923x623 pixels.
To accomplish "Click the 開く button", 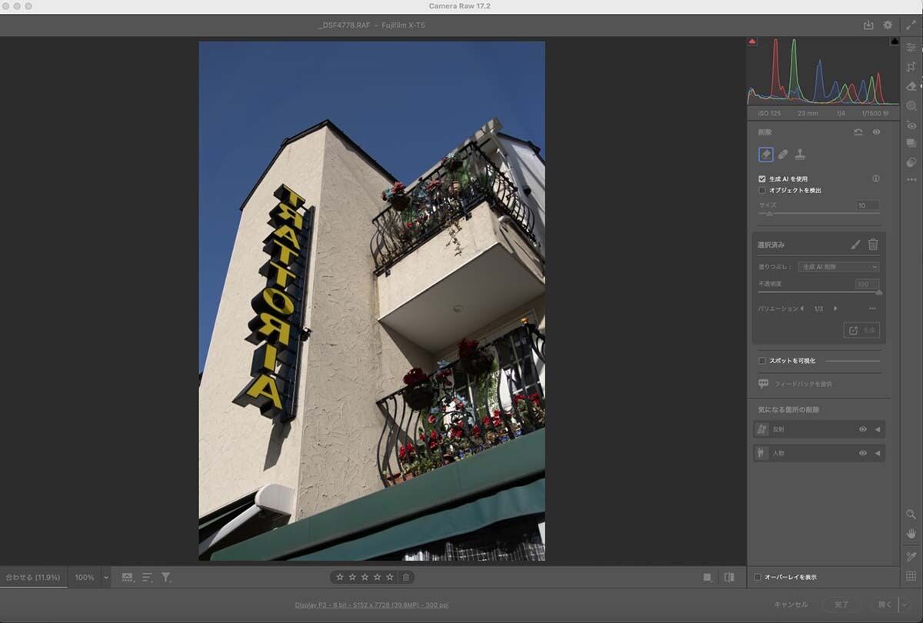I will (885, 605).
